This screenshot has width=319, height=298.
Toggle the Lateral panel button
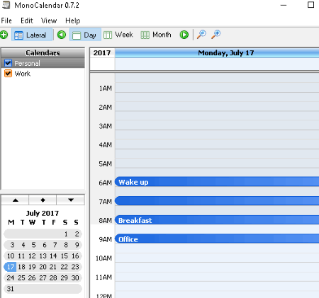(32, 35)
